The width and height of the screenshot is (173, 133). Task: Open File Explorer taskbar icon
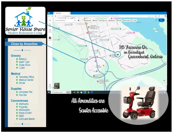(78, 92)
